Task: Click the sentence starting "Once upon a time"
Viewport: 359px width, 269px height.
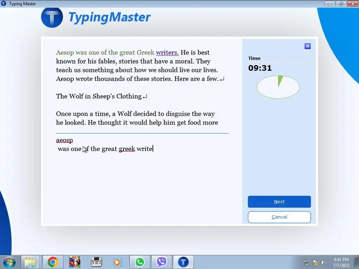Action: click(x=137, y=118)
